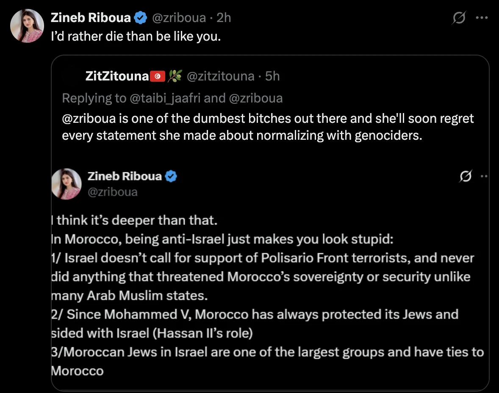499x393 pixels.
Task: Click the @zriboua handle beside the 2h timestamp
Action: click(x=179, y=17)
